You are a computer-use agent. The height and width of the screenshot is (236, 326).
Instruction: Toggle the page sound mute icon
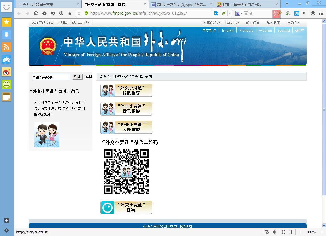pos(274,232)
